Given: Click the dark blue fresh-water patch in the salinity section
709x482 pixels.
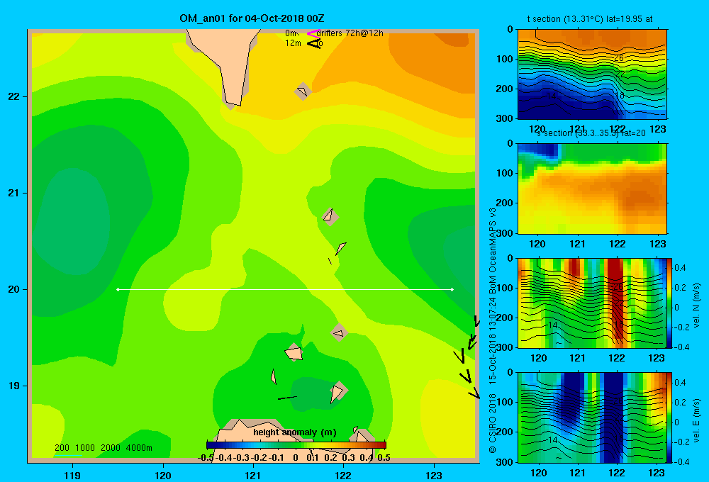Looking at the screenshot, I should tap(540, 150).
